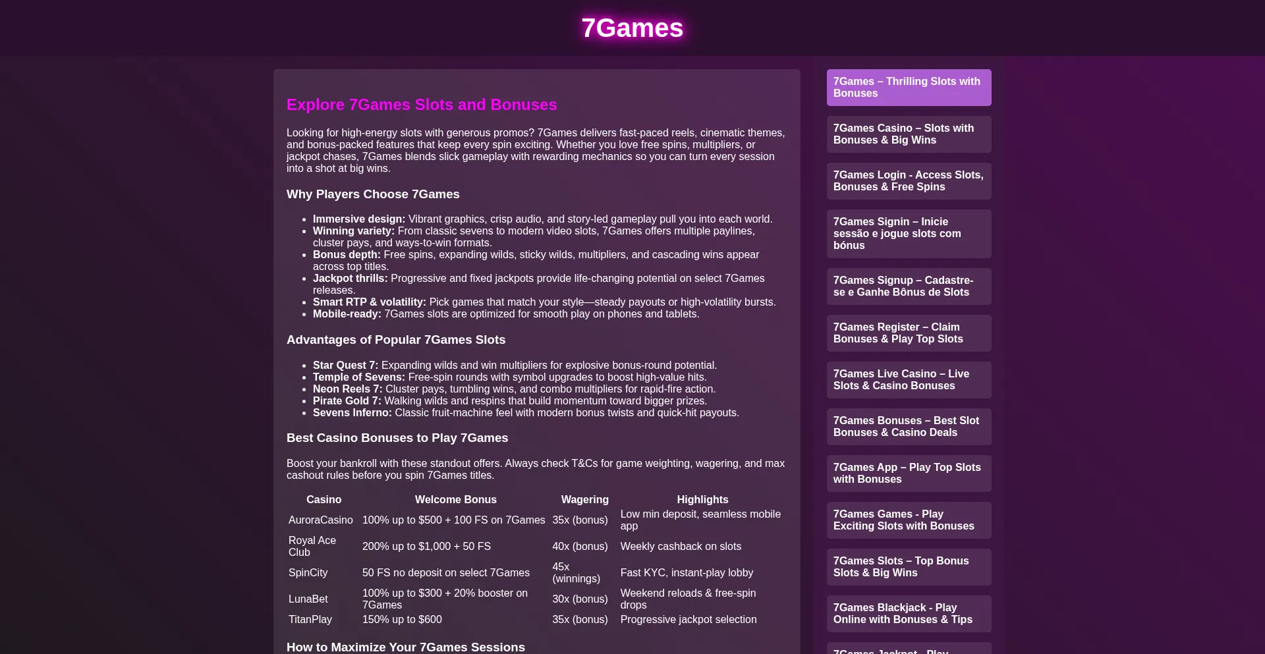Click the AuroraCasino row in the table
The width and height of the screenshot is (1265, 654).
(x=320, y=520)
